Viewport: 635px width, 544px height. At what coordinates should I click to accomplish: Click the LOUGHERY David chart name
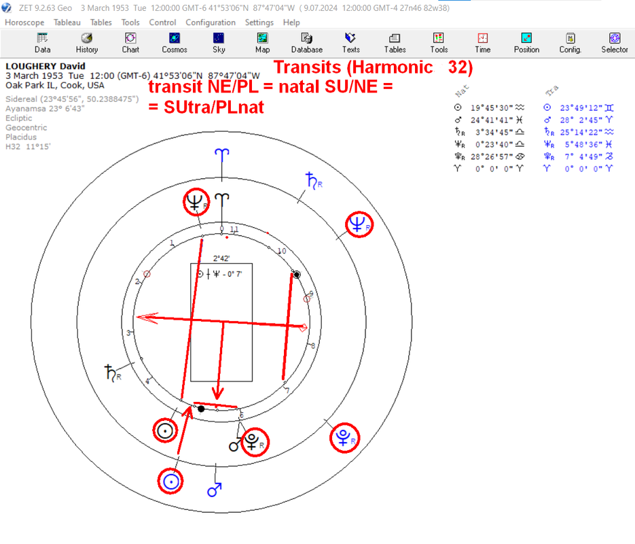[46, 66]
